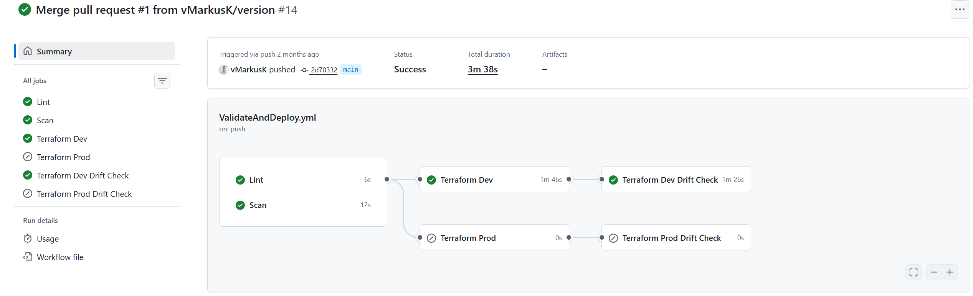Click the 'on: push' trigger text
973x296 pixels.
click(x=232, y=129)
